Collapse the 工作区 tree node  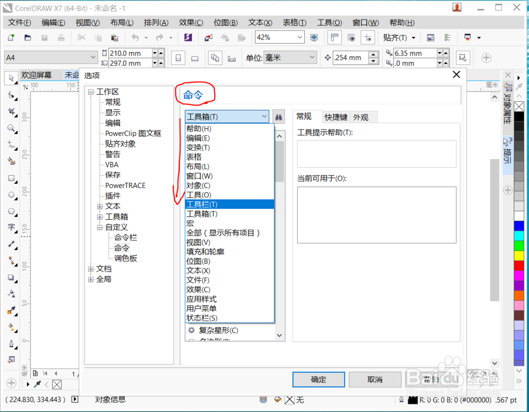pos(90,92)
